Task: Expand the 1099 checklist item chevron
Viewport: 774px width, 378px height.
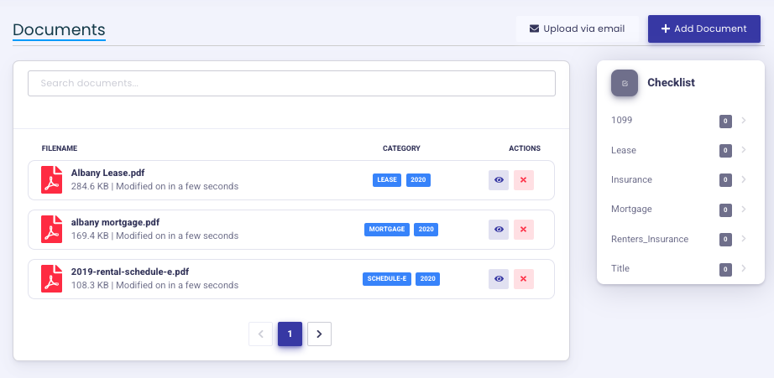Action: click(x=744, y=120)
